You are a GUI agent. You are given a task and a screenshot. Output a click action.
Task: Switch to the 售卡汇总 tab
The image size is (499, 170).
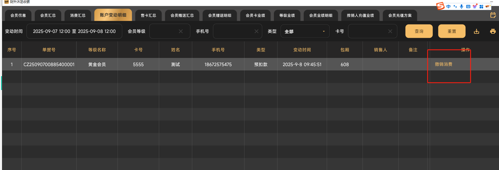[148, 15]
